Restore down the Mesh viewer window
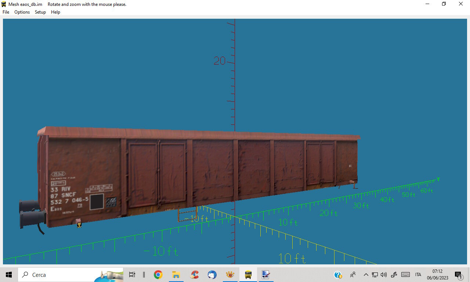The image size is (470, 282). (x=444, y=4)
